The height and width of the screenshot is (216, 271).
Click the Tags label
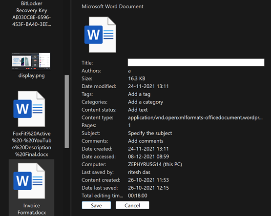point(87,94)
